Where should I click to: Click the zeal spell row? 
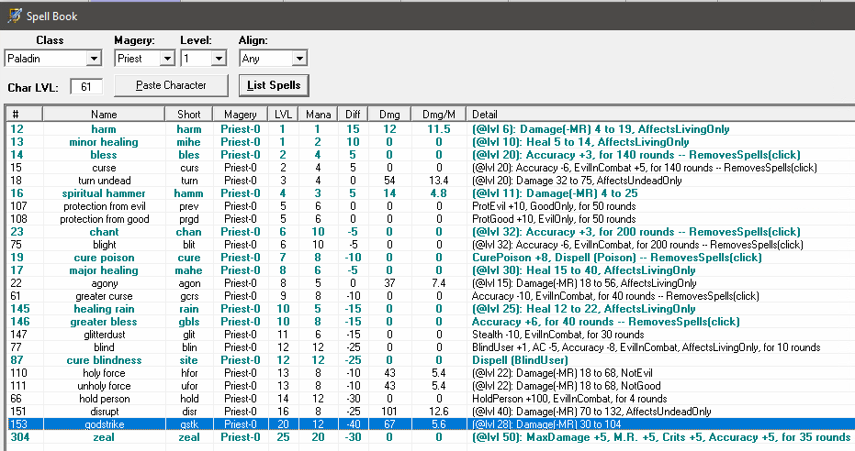point(104,437)
